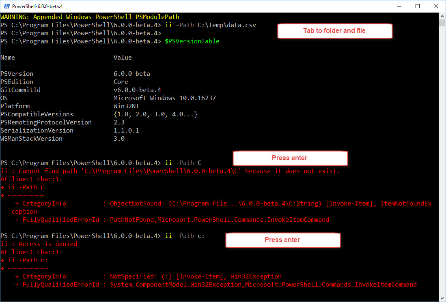Click the GitCommitId value v6.0.0-beta.4
446x302 pixels.
138,90
